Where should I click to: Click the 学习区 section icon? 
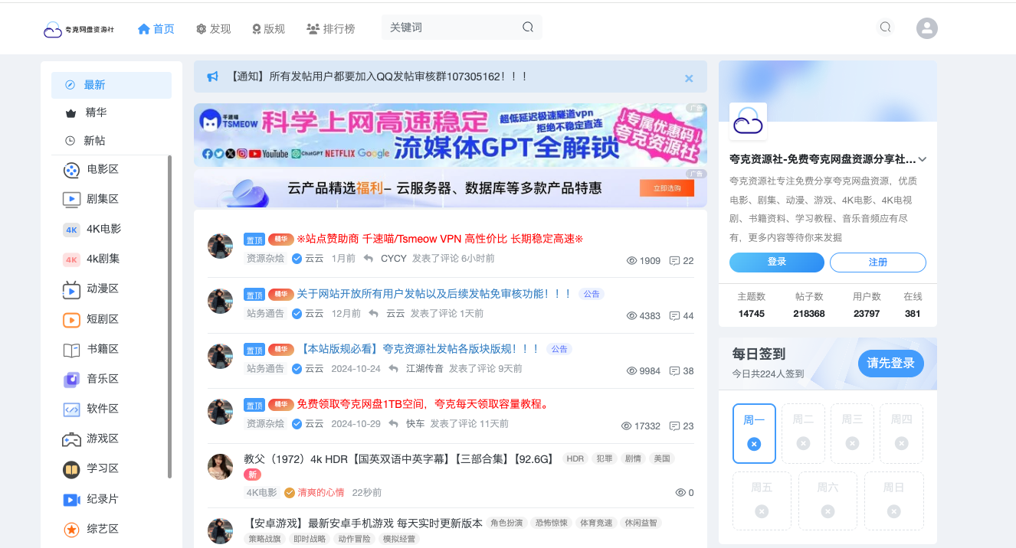tap(70, 468)
